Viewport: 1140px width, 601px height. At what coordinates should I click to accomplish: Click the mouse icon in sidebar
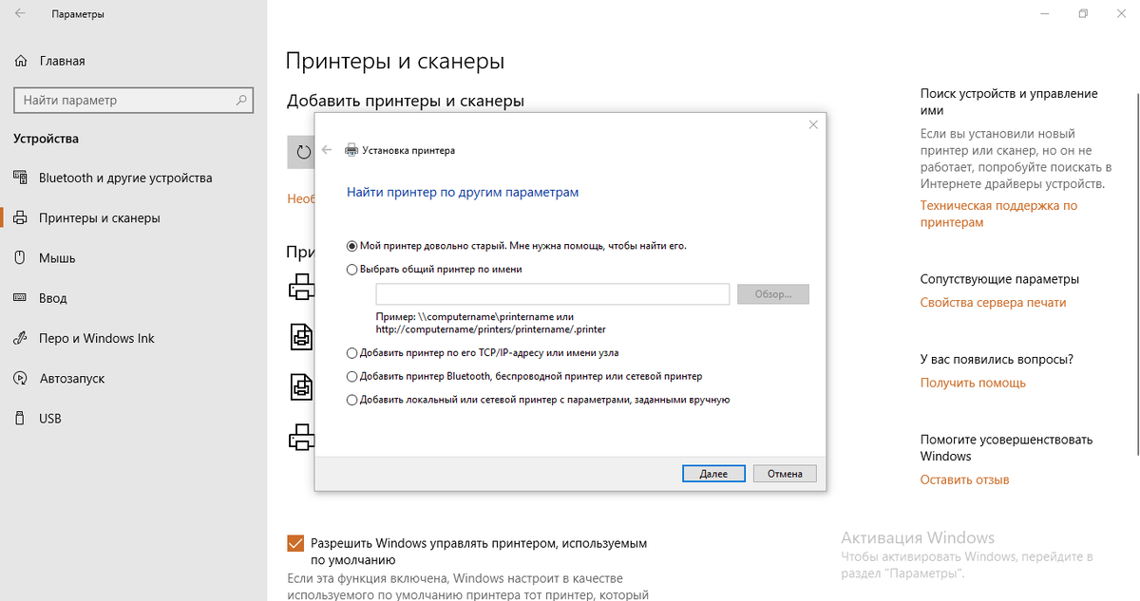[x=21, y=258]
